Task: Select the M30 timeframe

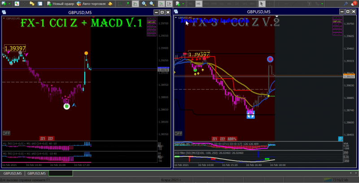Action: [x=214, y=4]
